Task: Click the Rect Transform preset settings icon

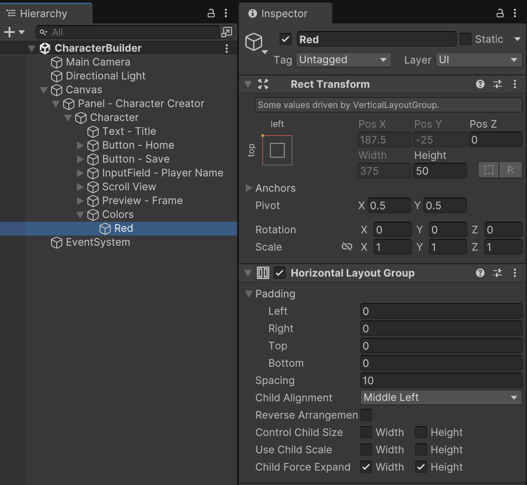Action: pyautogui.click(x=498, y=84)
